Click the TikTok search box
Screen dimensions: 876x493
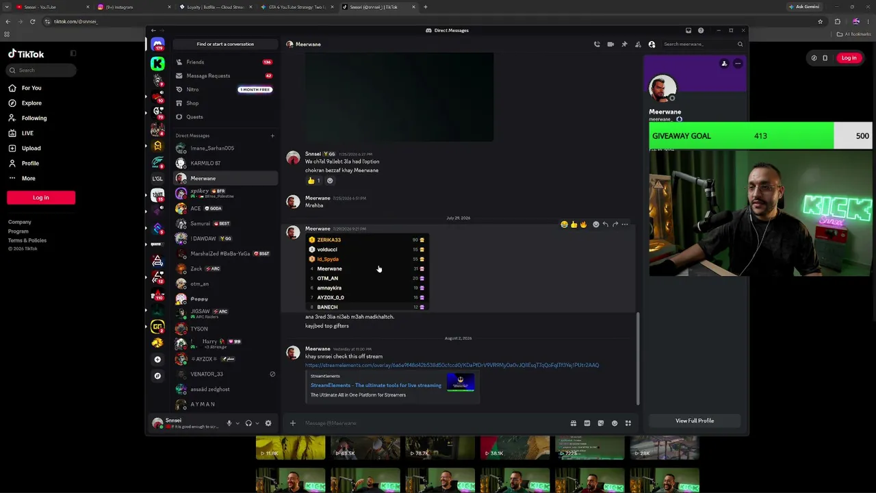coord(41,71)
